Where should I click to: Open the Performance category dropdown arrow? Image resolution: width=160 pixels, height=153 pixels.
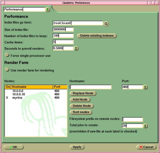pos(48,9)
